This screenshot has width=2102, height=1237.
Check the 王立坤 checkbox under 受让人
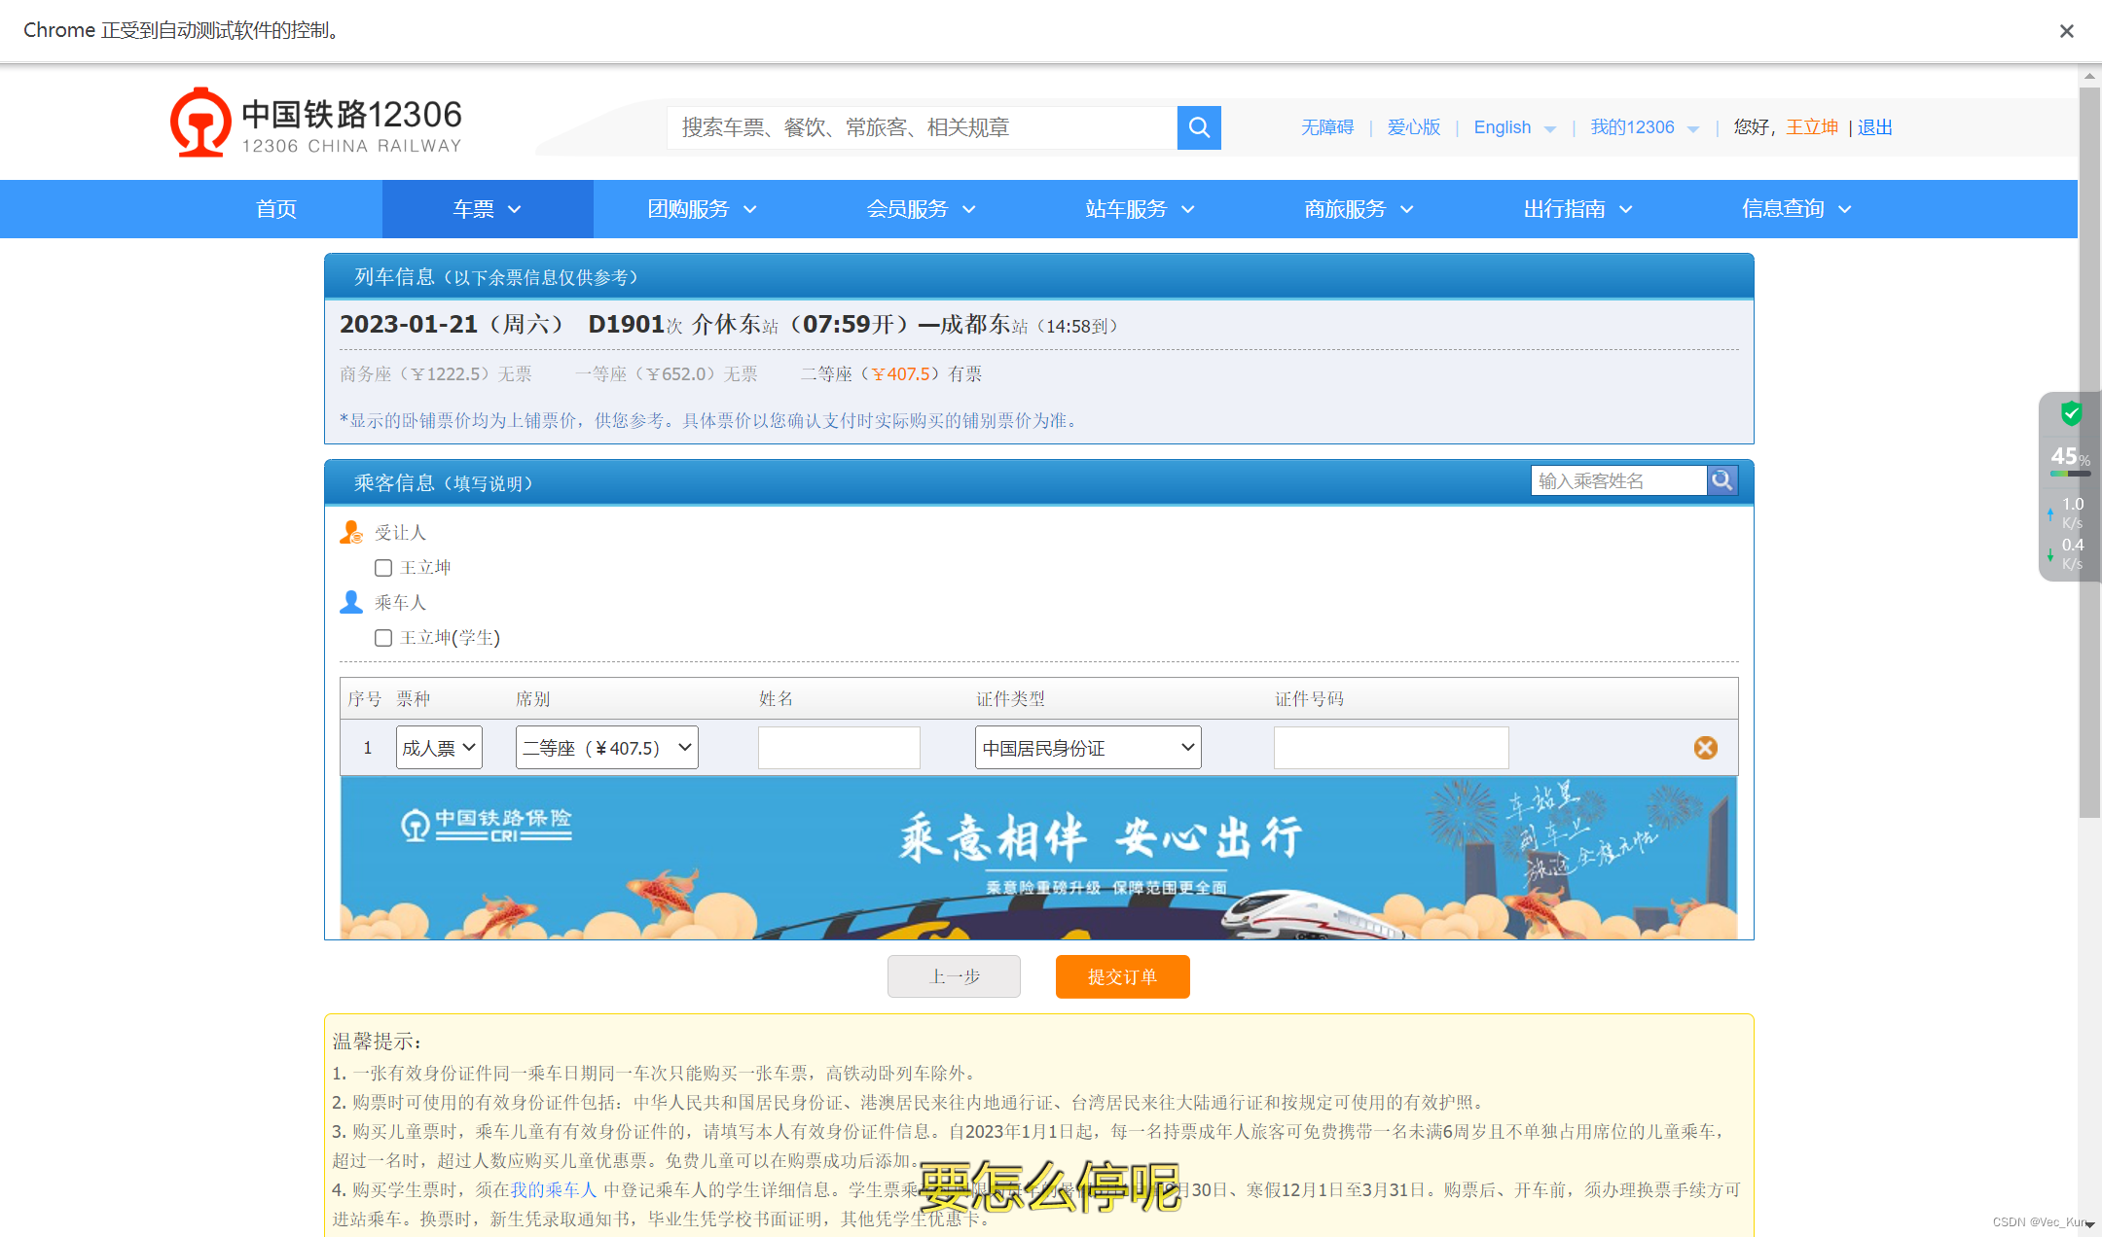383,568
